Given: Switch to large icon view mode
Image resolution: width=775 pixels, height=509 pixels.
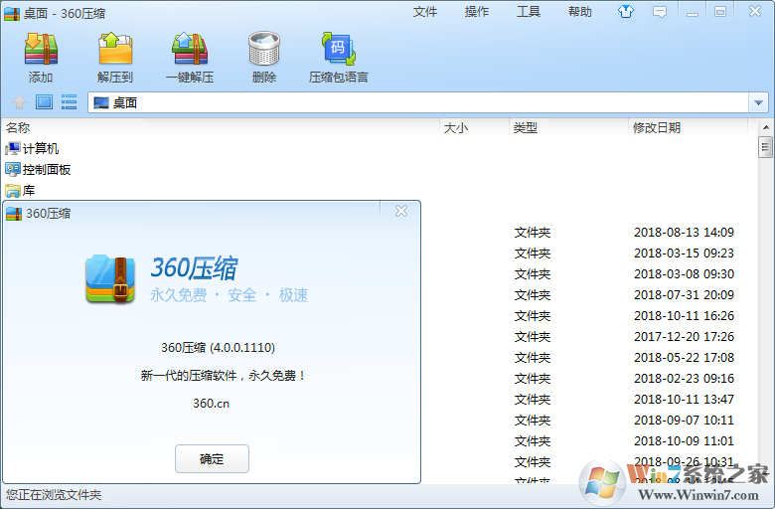Looking at the screenshot, I should point(44,102).
